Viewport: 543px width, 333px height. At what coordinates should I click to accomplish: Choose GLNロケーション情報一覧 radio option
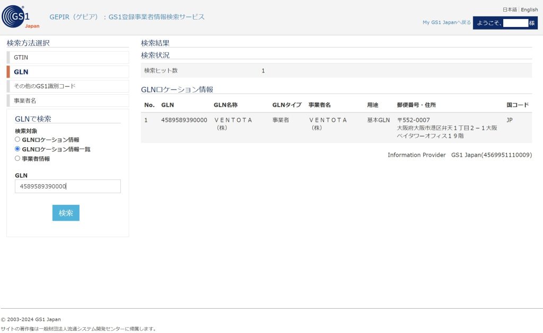pyautogui.click(x=17, y=149)
